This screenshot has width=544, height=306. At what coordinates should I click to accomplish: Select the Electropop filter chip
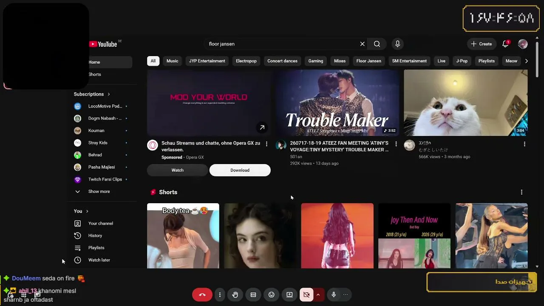[x=246, y=61]
